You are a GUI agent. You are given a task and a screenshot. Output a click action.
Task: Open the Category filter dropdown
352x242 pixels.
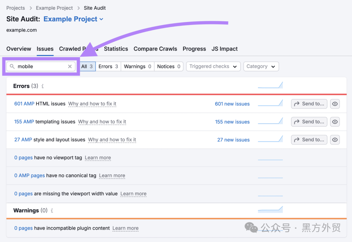tap(261, 66)
